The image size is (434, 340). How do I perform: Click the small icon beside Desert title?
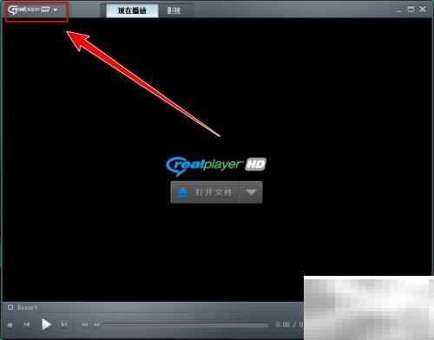pyautogui.click(x=10, y=307)
